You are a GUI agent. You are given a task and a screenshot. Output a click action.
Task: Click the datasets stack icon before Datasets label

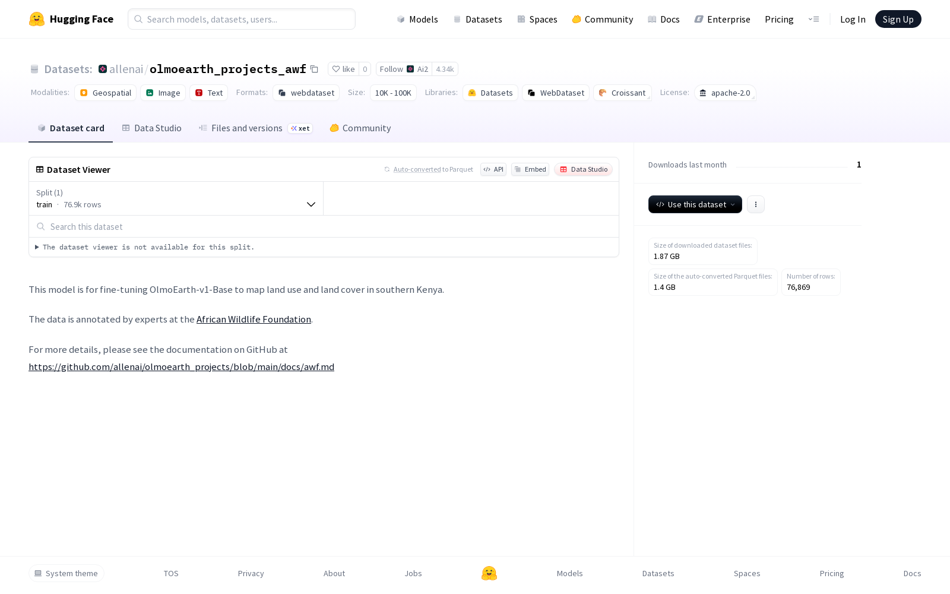click(34, 69)
